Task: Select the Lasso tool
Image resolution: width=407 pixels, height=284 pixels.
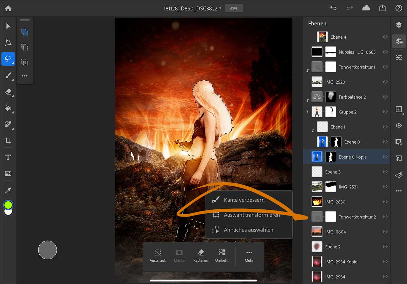Action: (8, 59)
